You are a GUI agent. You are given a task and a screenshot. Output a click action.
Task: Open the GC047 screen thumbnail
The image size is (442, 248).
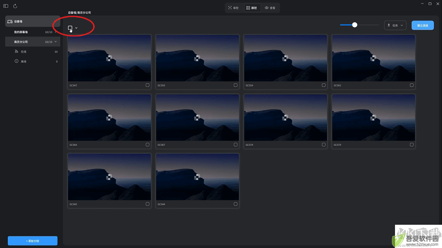110,58
